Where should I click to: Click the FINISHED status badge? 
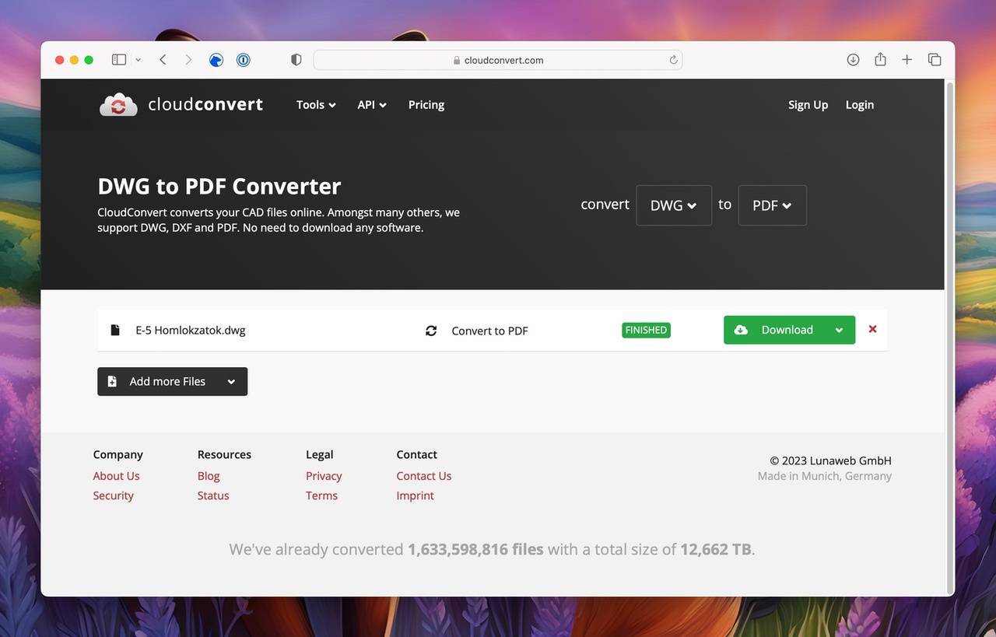point(646,330)
